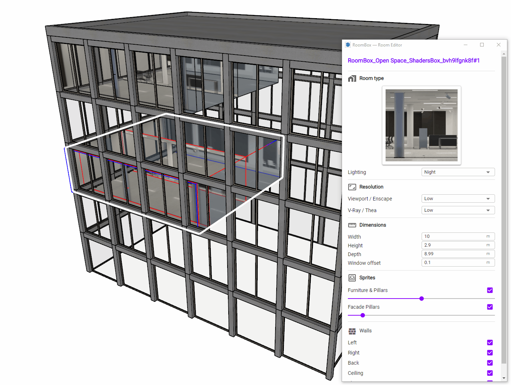The image size is (511, 385).
Task: Expand the Viewport / Enscape resolution dropdown
Action: point(458,199)
